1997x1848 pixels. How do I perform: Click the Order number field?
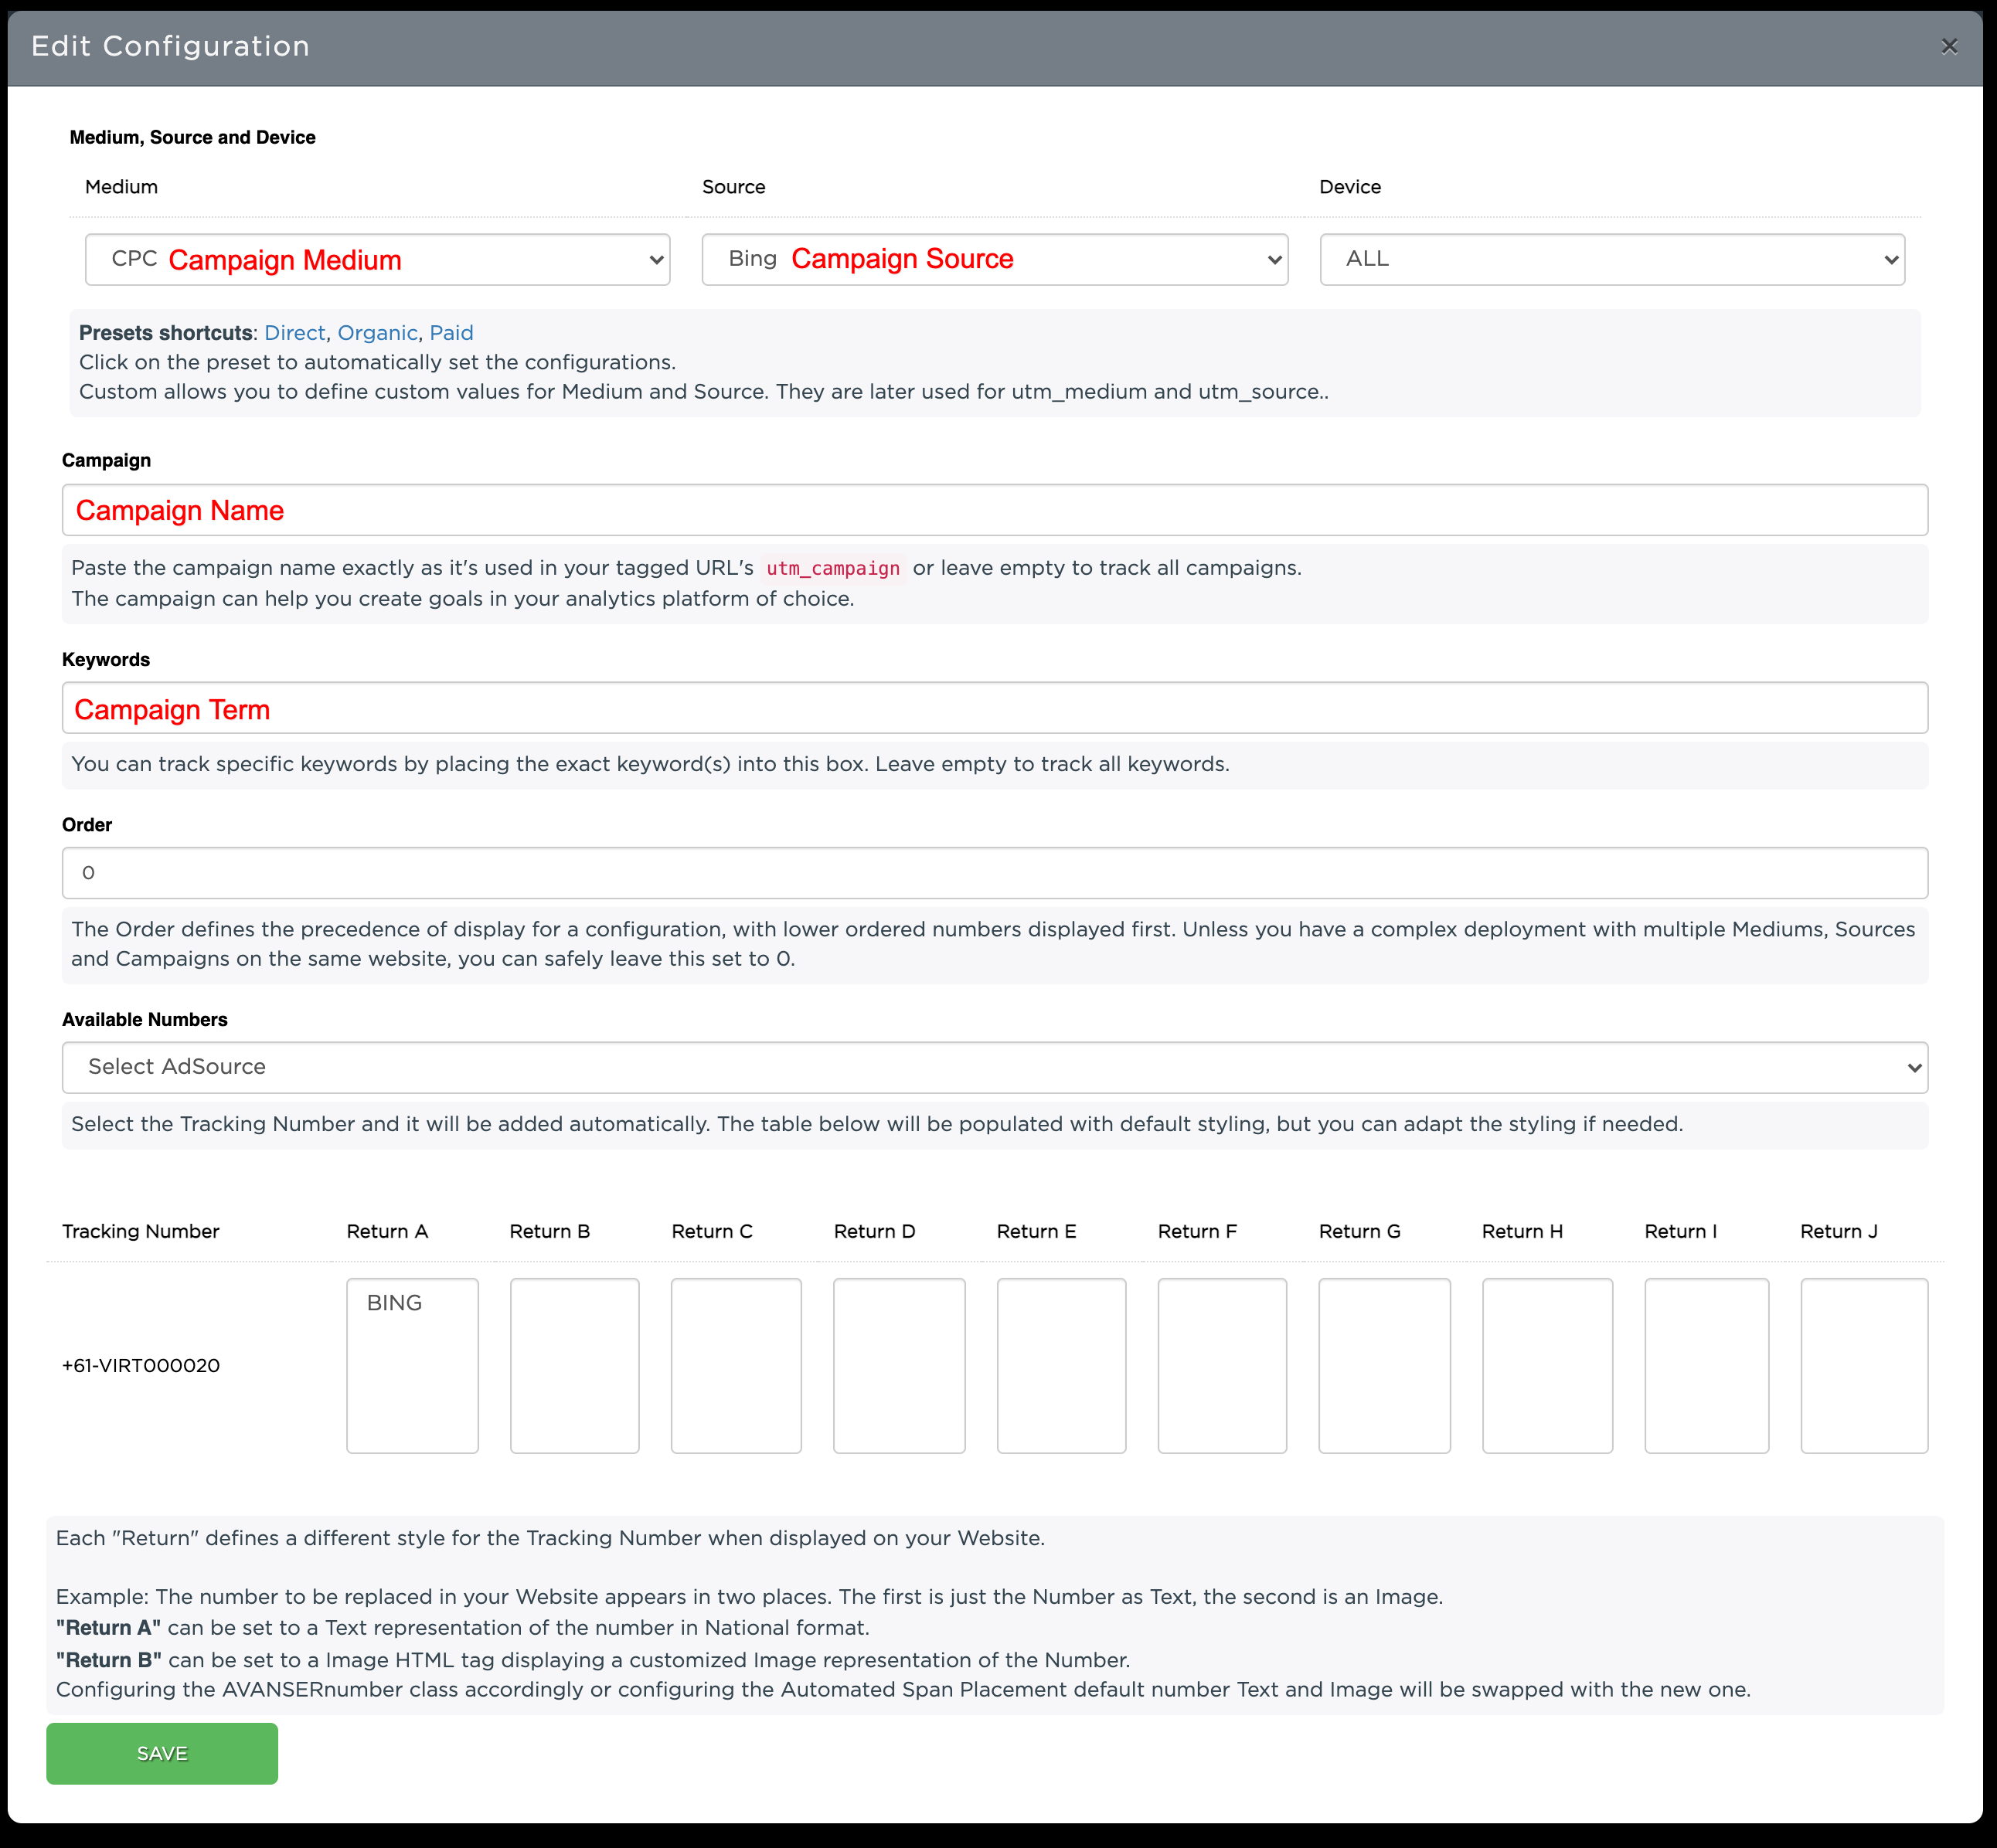(x=994, y=873)
